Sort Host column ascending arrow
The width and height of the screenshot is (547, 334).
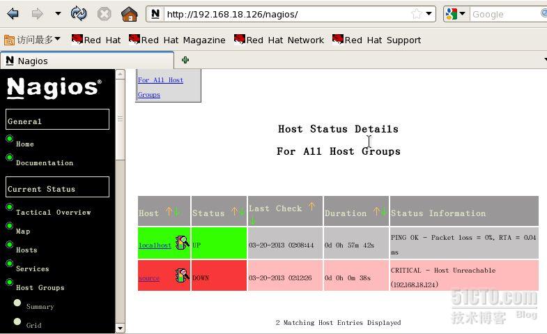pyautogui.click(x=169, y=211)
